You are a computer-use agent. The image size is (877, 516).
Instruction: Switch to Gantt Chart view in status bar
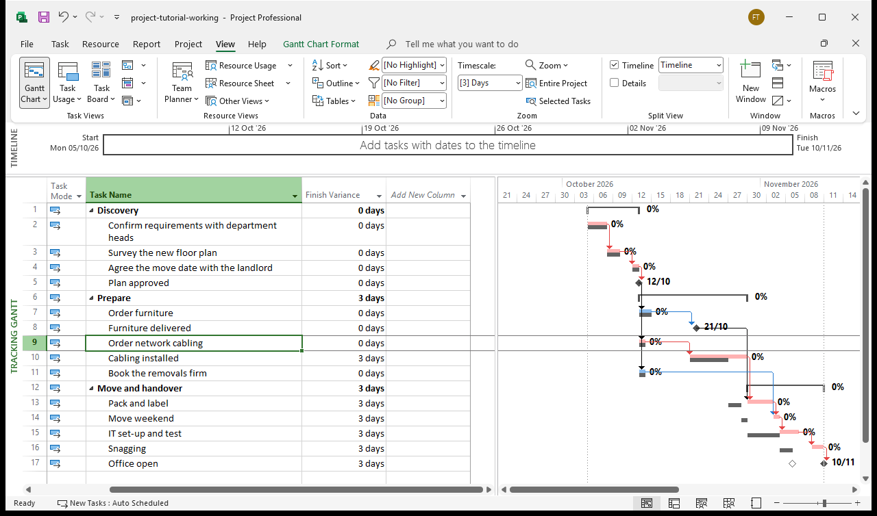(x=647, y=503)
